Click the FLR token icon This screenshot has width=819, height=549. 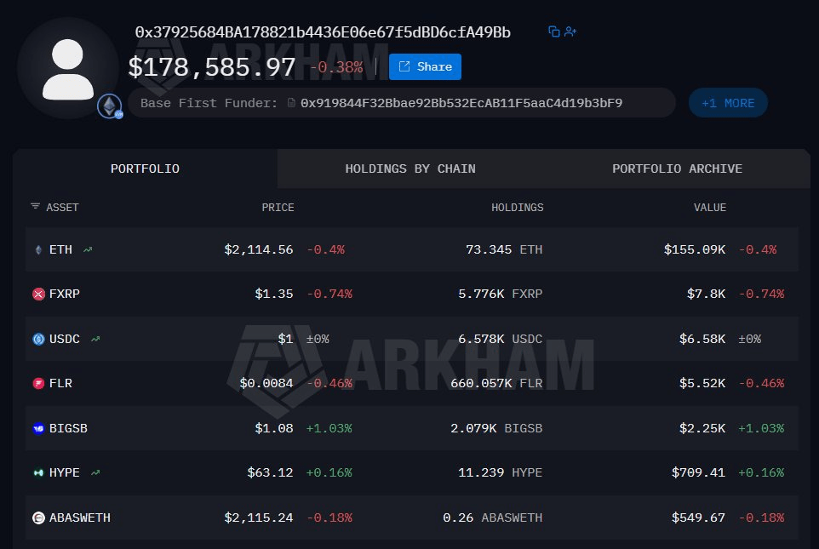pos(38,383)
